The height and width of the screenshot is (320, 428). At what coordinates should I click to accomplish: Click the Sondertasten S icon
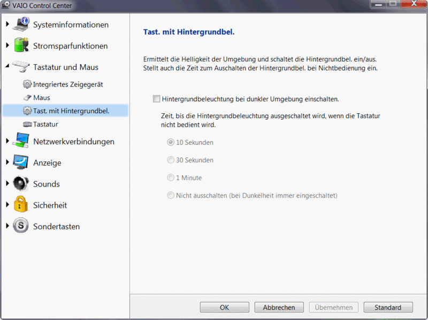pos(21,225)
